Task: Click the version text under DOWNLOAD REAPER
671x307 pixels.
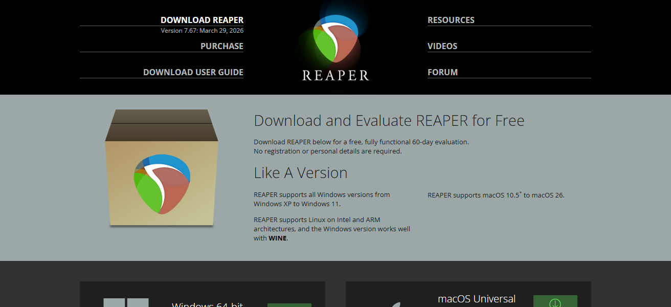Action: tap(202, 30)
